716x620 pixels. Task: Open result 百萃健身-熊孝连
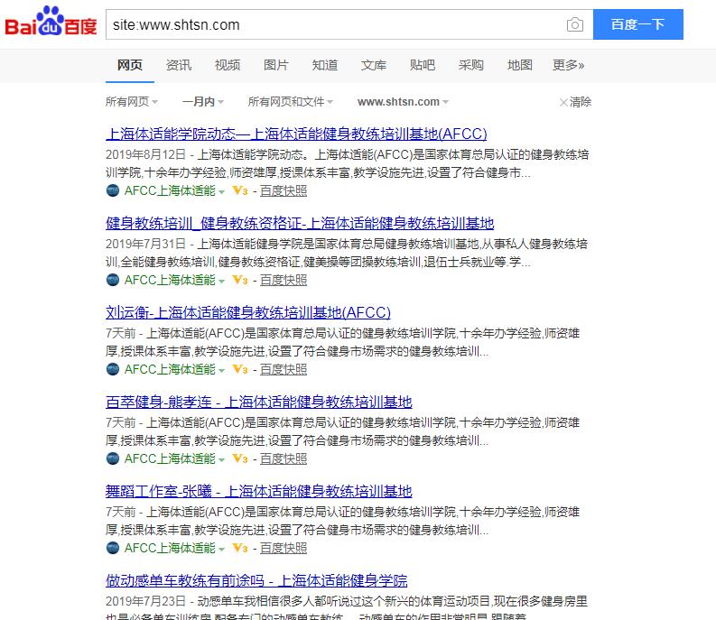coord(259,402)
